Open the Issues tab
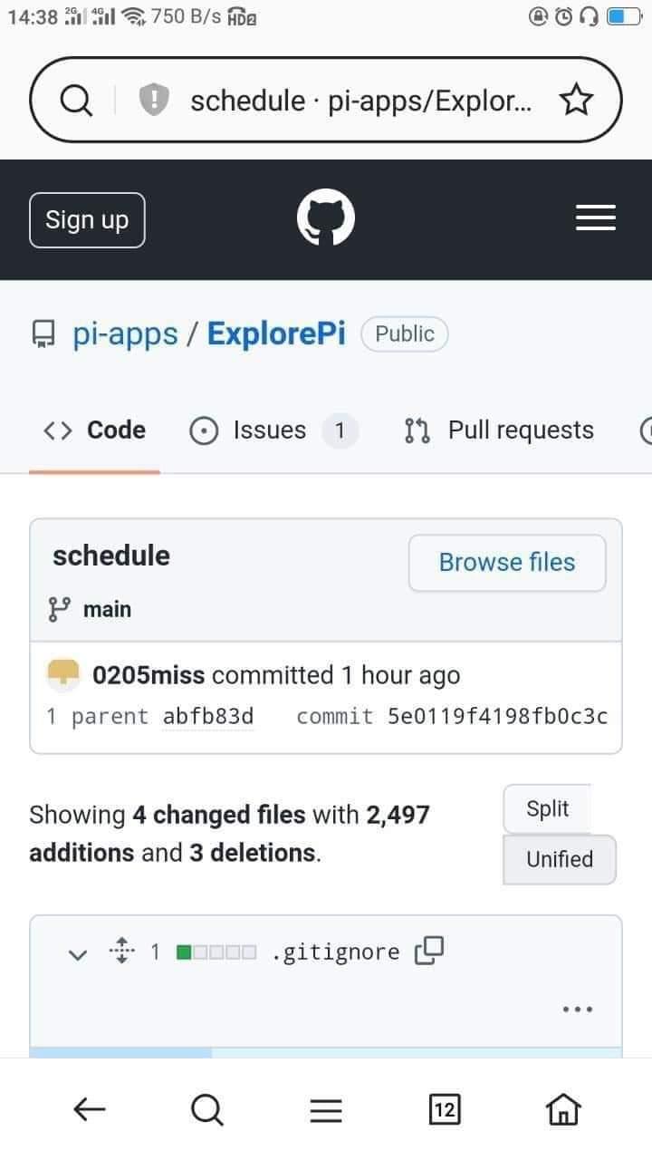Screen dimensions: 652x1160 [x=272, y=430]
